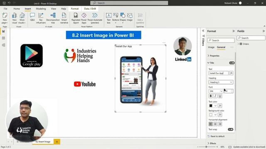The width and height of the screenshot is (266, 149).
Task: Open the Background color swatch picker
Action: click(x=213, y=115)
